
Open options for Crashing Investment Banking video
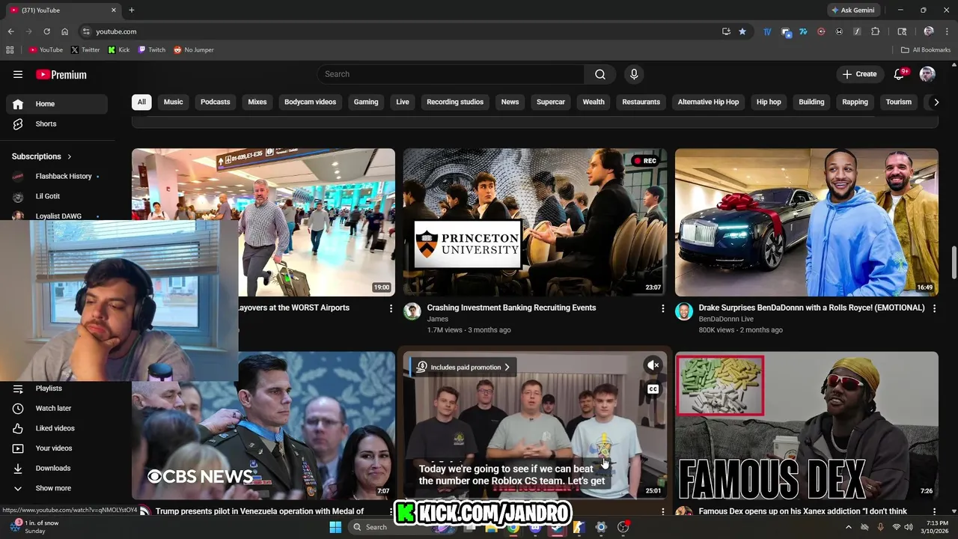click(x=662, y=308)
